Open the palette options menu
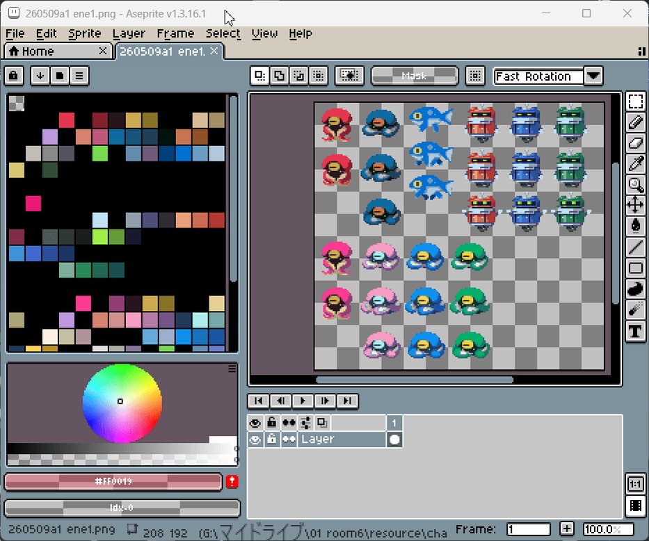The image size is (649, 541). click(79, 76)
